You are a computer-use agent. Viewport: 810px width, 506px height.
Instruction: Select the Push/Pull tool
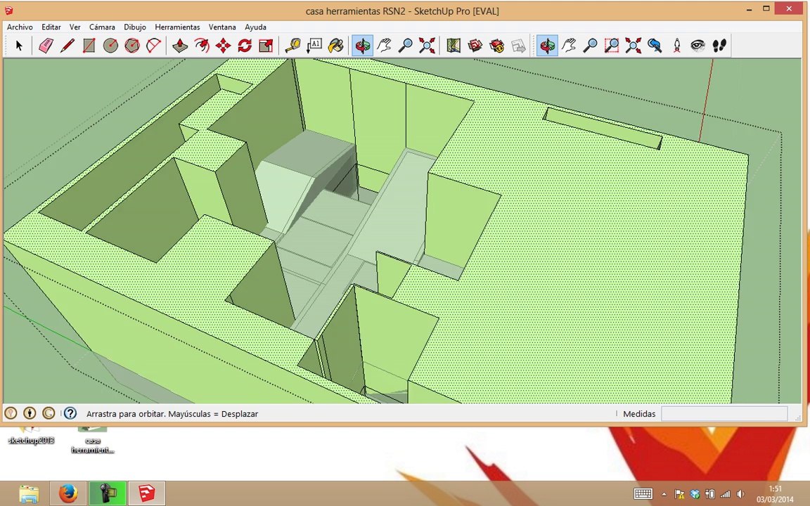[x=180, y=46]
